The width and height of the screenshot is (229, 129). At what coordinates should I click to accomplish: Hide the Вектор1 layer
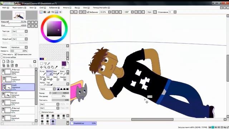click(x=3, y=70)
